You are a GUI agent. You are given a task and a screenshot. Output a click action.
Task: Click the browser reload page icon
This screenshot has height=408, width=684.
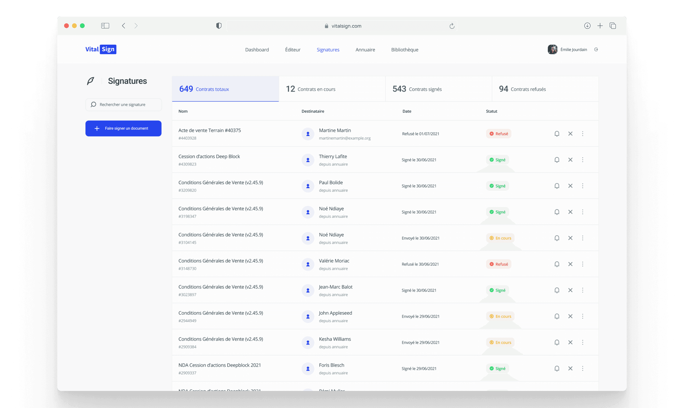point(452,26)
